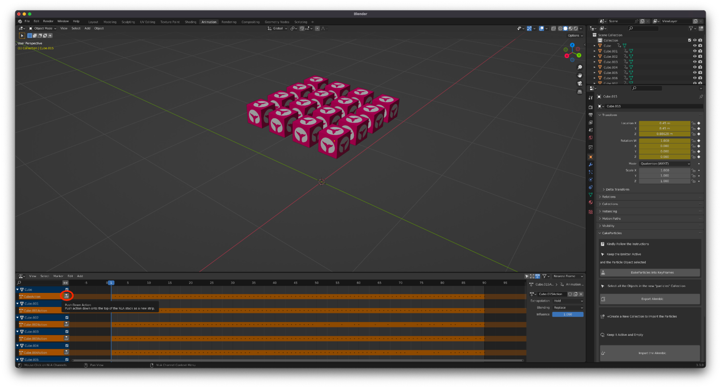Image resolution: width=721 pixels, height=388 pixels.
Task: Click the Export Alembic button
Action: point(650,299)
